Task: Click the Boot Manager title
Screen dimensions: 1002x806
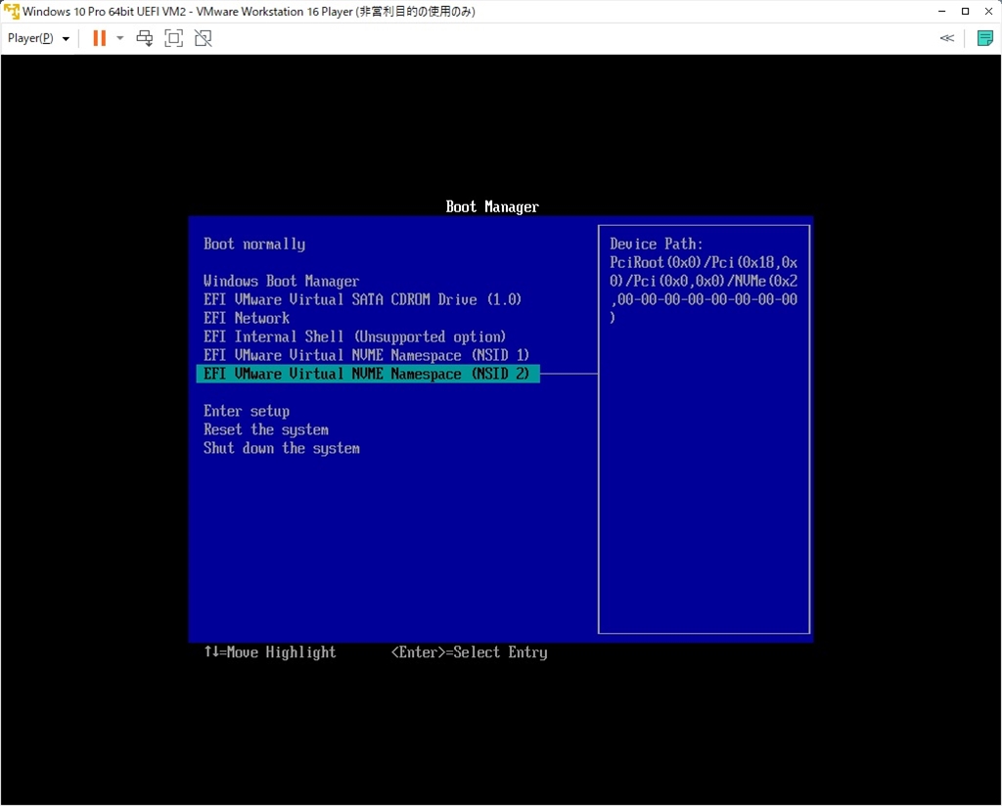Action: tap(492, 207)
